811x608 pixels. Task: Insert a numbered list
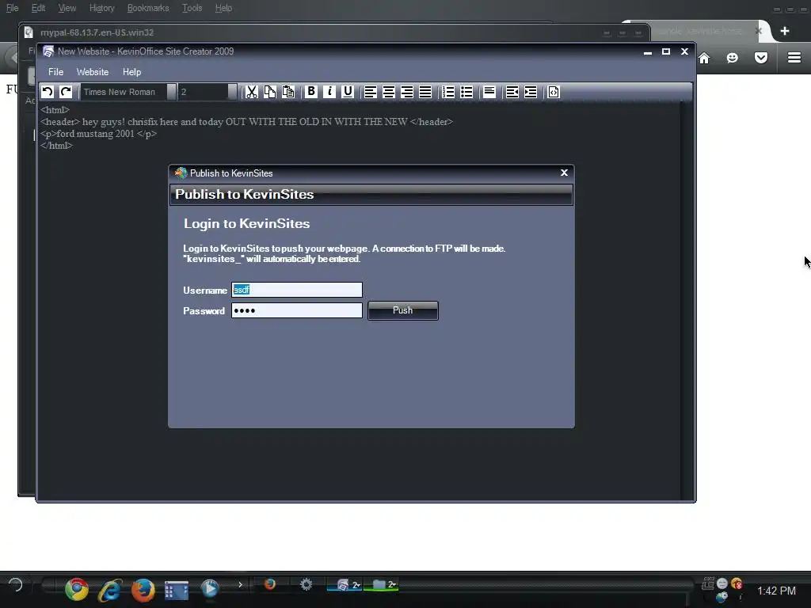448,92
